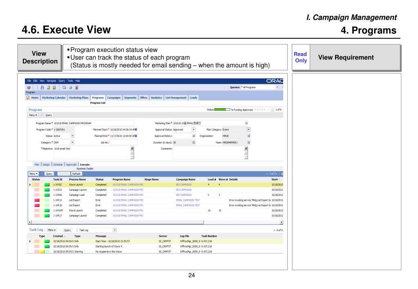Open the Navigate menu
Image resolution: width=418 pixels, height=289 pixels.
point(51,81)
